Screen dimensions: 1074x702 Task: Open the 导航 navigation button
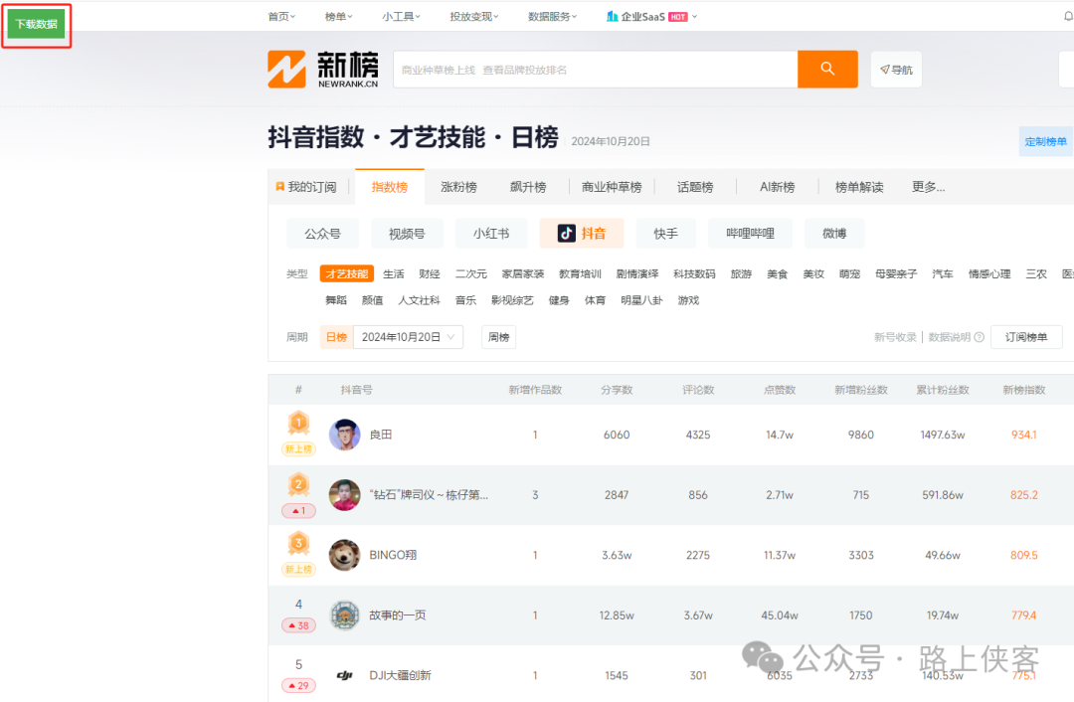(x=896, y=70)
